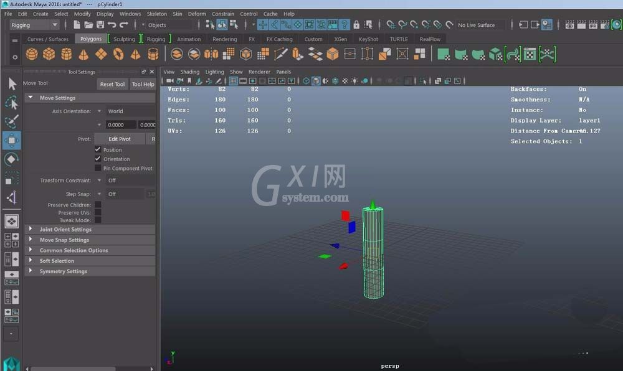Screen dimensions: 623x371
Task: Toggle use all lights viewport icon
Action: coord(354,81)
